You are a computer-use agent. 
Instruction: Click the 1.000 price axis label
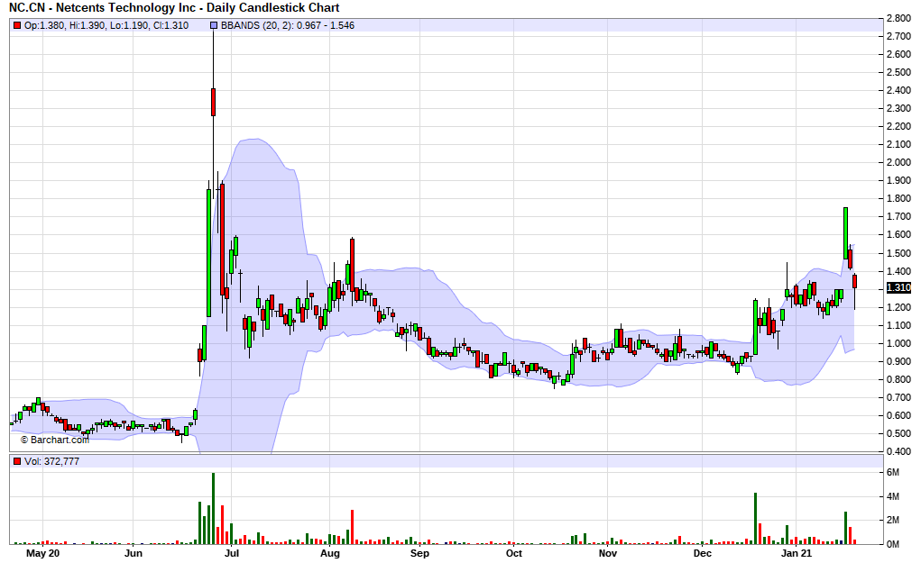(x=898, y=343)
